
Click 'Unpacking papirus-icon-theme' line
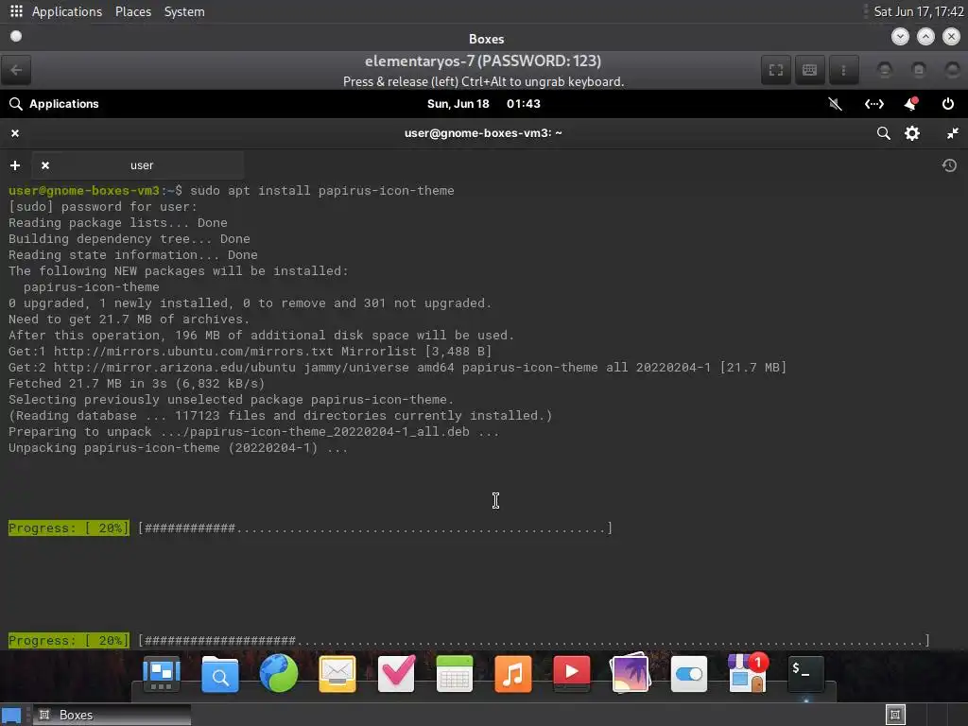178,447
